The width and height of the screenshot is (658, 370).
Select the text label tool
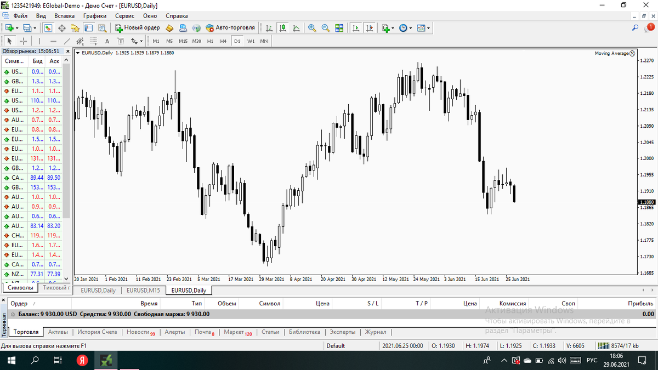point(120,41)
